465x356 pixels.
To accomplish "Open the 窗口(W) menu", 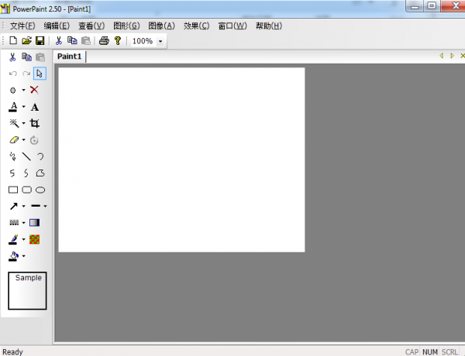I will [232, 26].
